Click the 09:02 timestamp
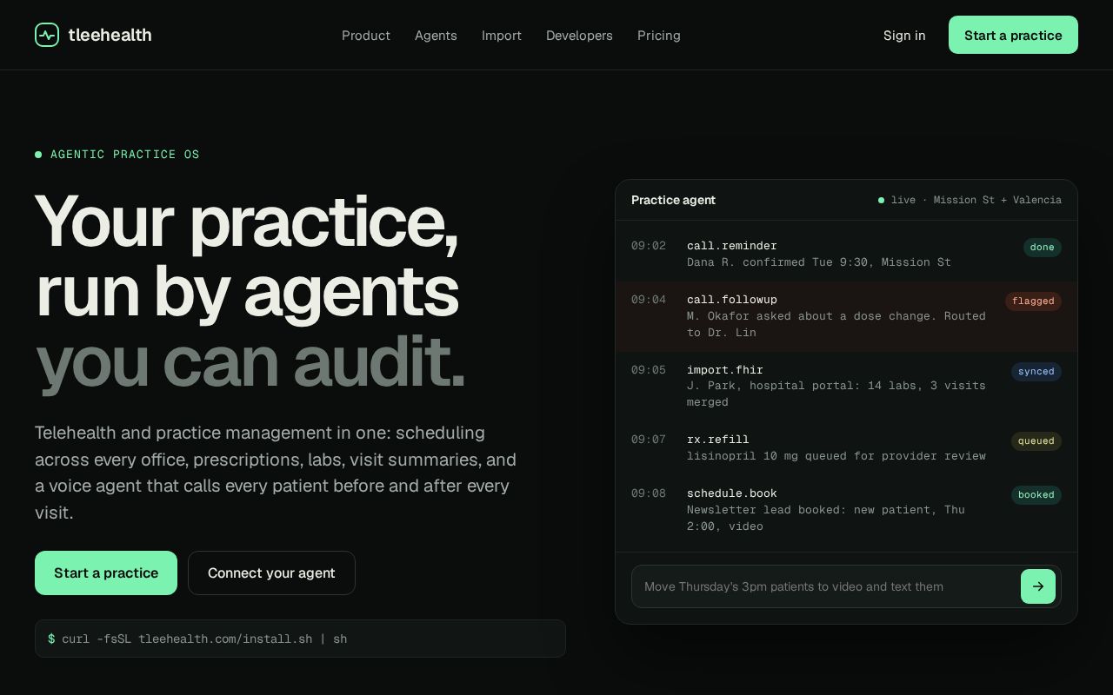The image size is (1113, 695). click(x=649, y=246)
